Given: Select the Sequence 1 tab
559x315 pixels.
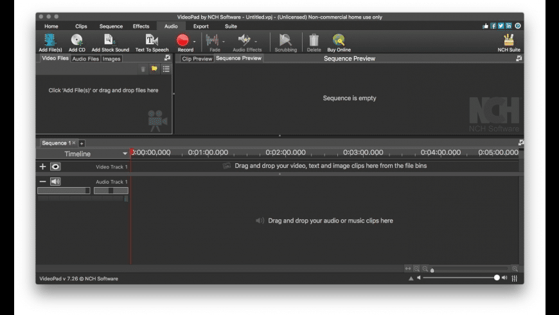Looking at the screenshot, I should [57, 143].
